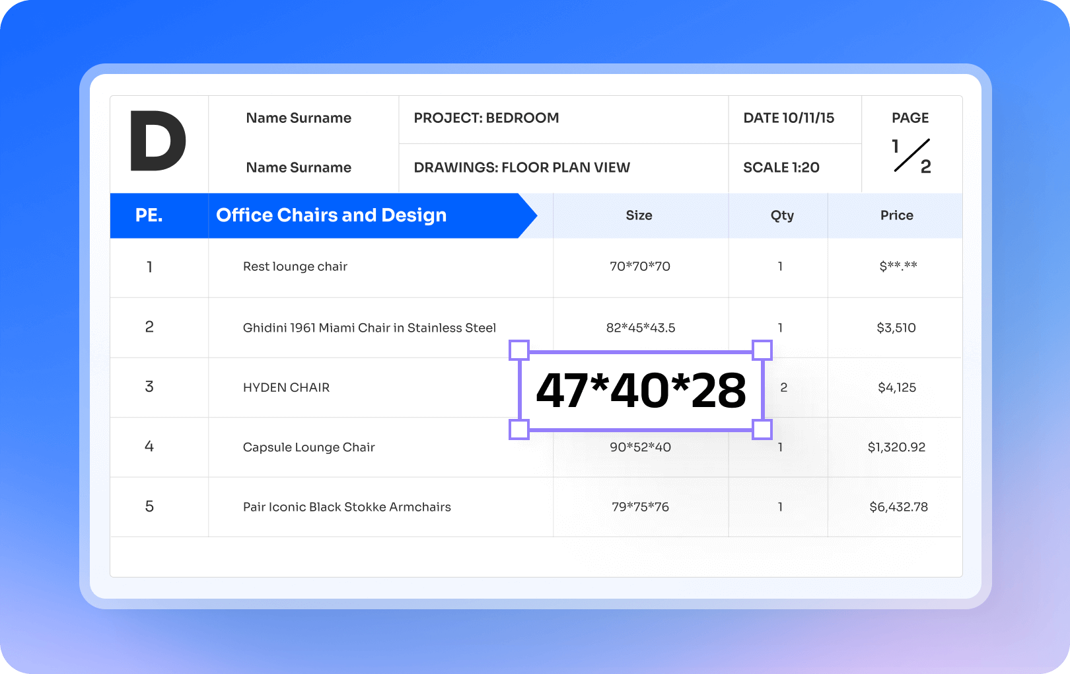
Task: Click the upper Name Surname text
Action: tap(299, 118)
